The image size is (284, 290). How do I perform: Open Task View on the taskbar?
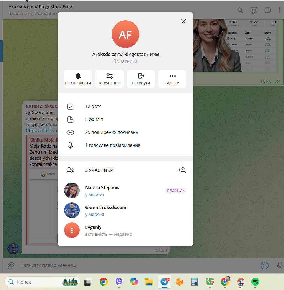coord(88,282)
